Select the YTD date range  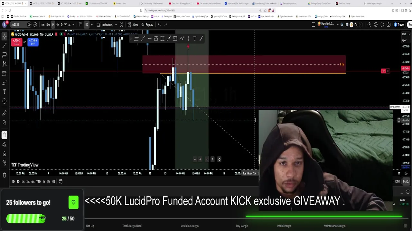tap(38, 182)
